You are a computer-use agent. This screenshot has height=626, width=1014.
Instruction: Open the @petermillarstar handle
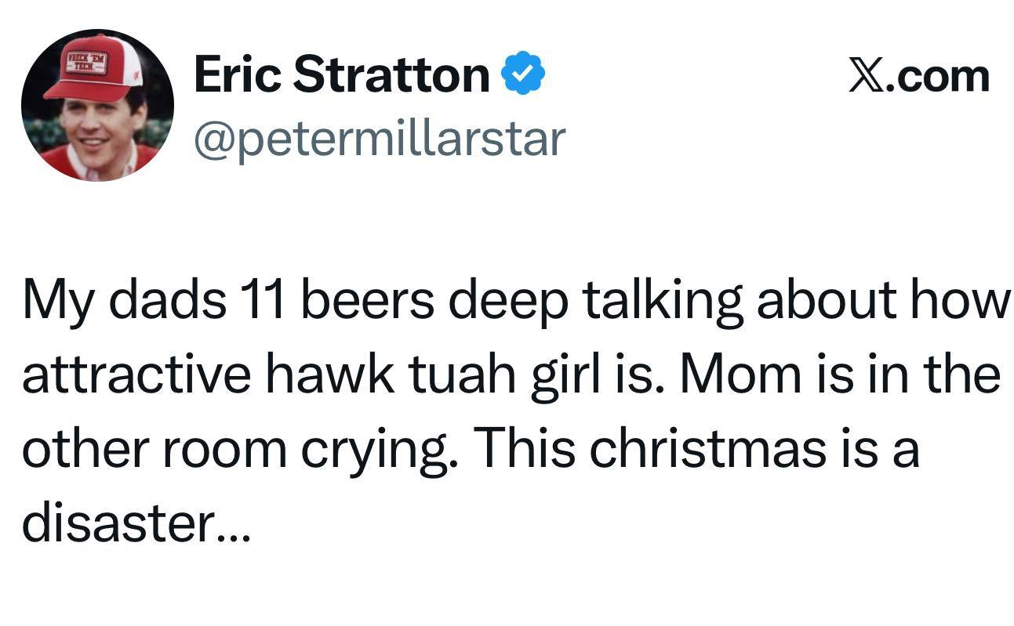coord(380,138)
